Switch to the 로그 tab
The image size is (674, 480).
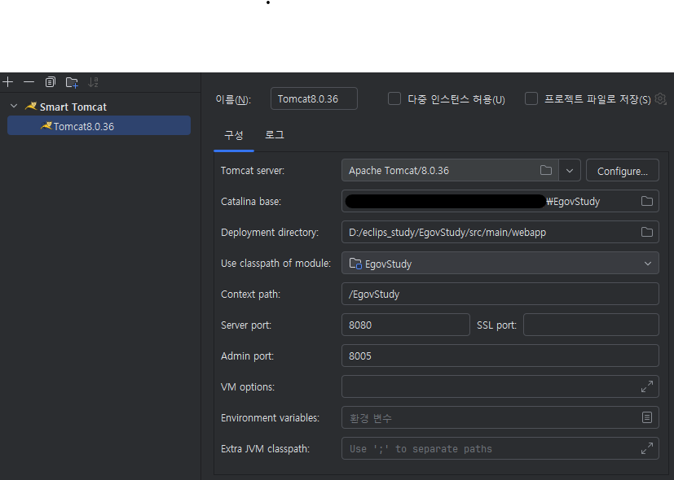click(x=274, y=135)
